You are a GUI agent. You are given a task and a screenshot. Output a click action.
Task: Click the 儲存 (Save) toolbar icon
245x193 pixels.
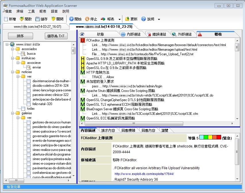click(38, 19)
